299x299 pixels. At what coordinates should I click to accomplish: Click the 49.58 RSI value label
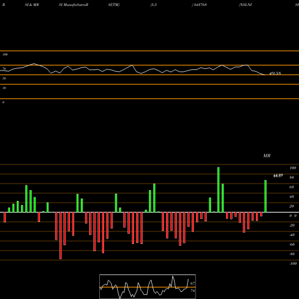(x=275, y=74)
